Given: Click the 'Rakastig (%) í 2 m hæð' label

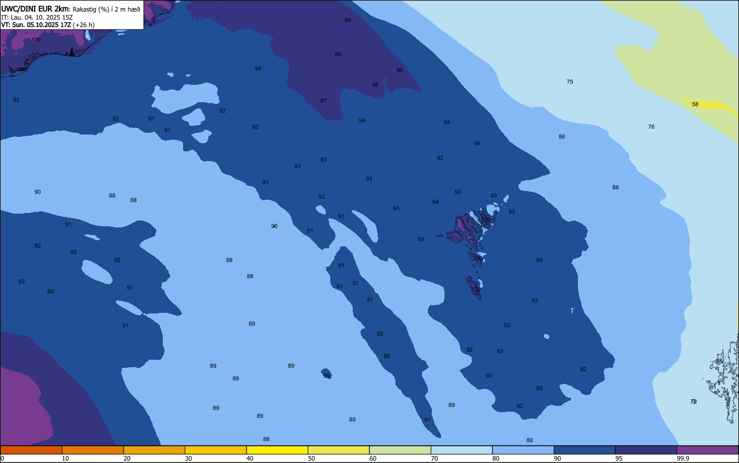Looking at the screenshot, I should [106, 9].
